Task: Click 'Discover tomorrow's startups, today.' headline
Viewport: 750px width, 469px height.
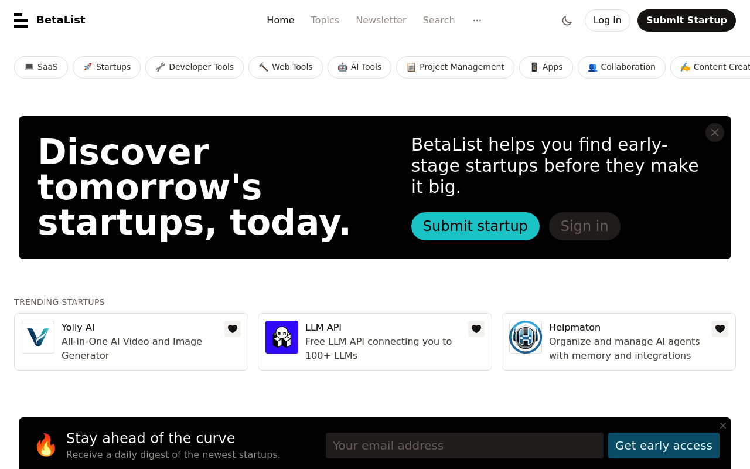Action: point(194,187)
